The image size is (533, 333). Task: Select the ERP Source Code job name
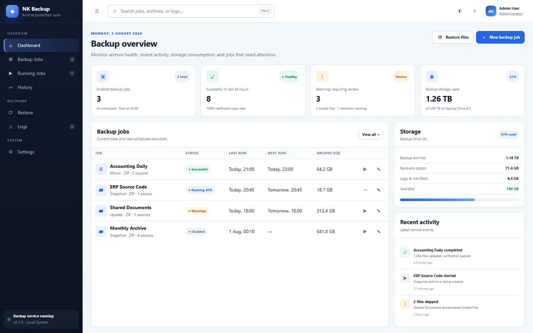(128, 187)
